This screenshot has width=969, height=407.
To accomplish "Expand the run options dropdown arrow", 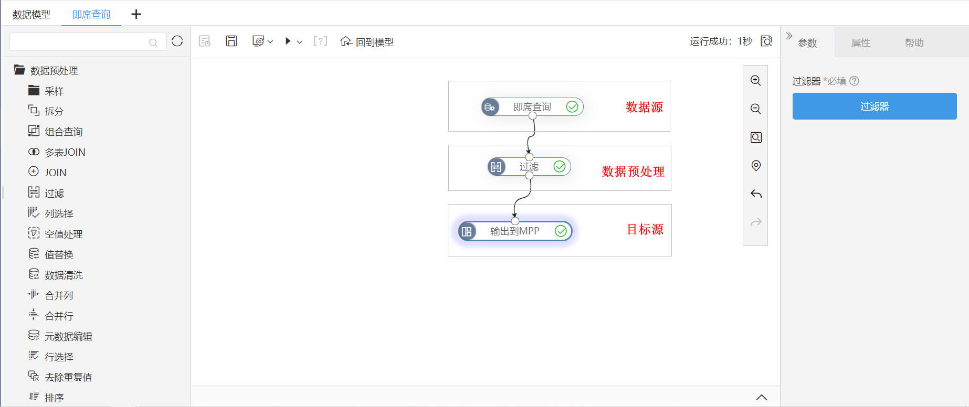I will coord(300,41).
